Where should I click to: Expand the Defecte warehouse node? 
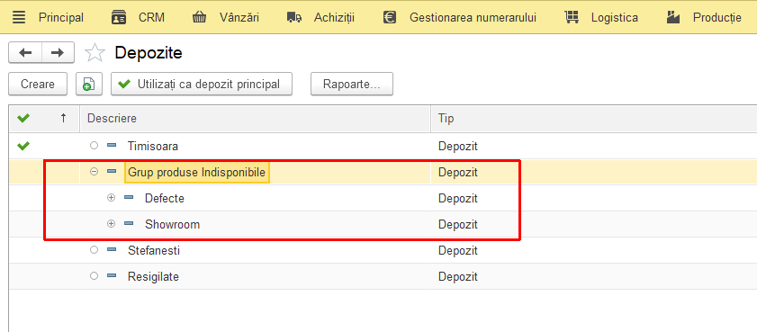tap(111, 198)
